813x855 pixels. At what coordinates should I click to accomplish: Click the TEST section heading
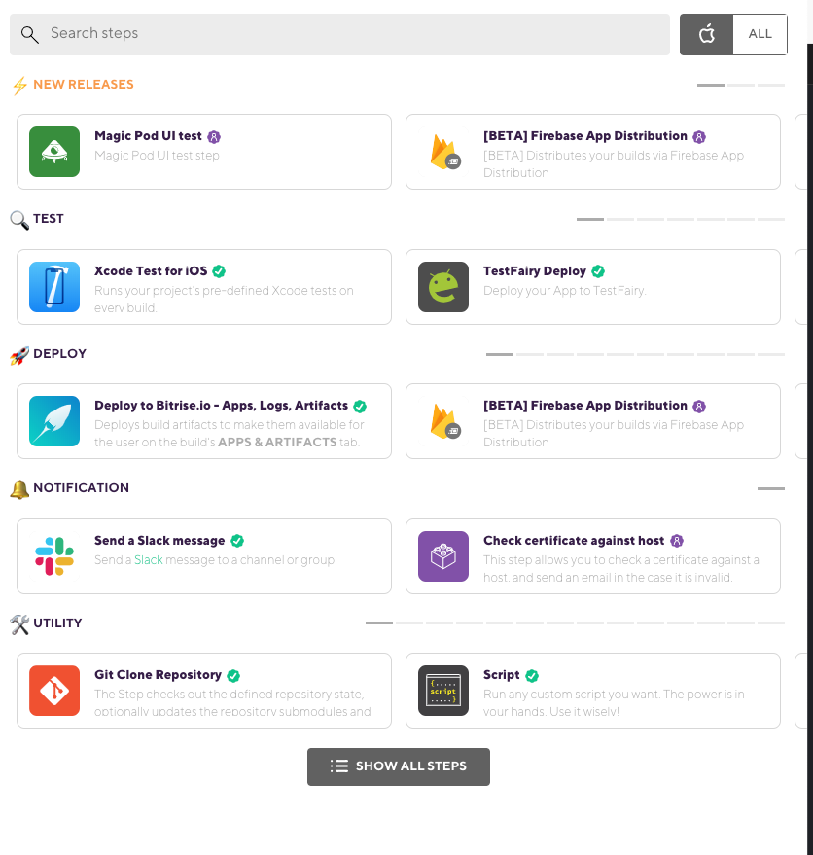(49, 219)
